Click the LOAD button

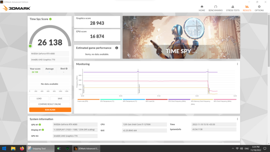click(39, 98)
